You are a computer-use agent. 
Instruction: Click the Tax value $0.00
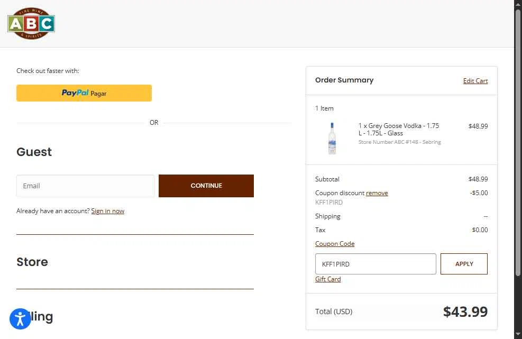click(480, 230)
